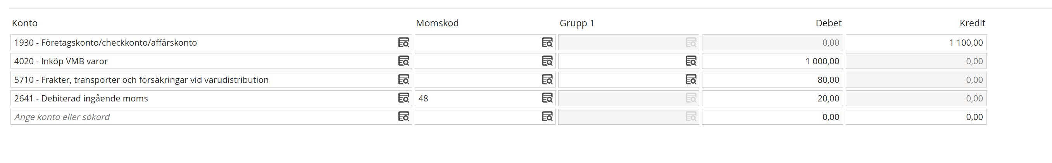This screenshot has width=1052, height=163.
Task: Open Grupp 1 lookup for 5710 row
Action: (x=691, y=79)
